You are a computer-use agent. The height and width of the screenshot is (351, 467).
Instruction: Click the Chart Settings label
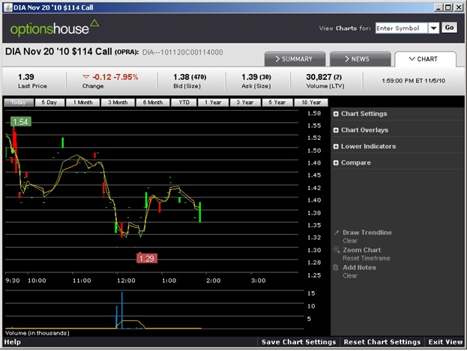[x=364, y=114]
